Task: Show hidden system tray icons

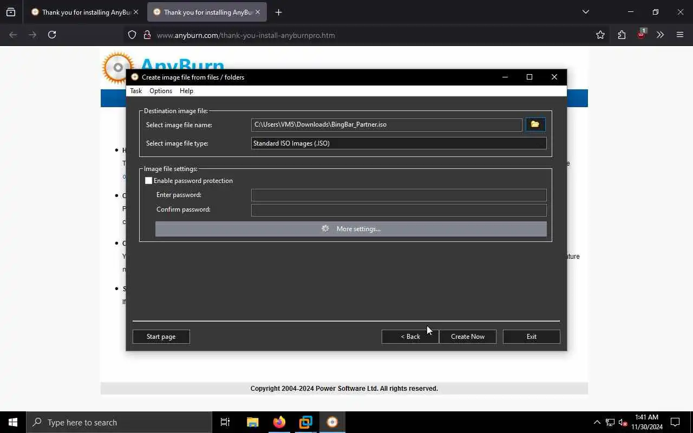Action: coord(597,423)
